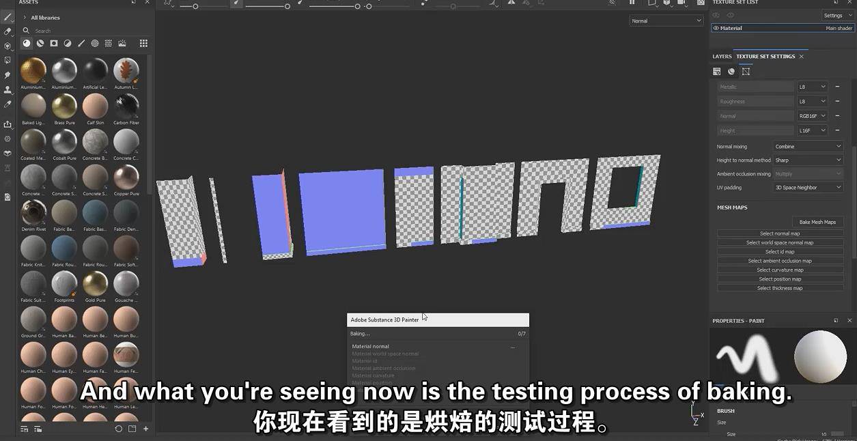Open Roughness channel L8 format dropdown
The image size is (857, 441).
[813, 101]
